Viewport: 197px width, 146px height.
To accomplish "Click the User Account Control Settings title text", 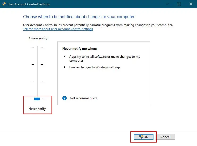I will pyautogui.click(x=28, y=4).
